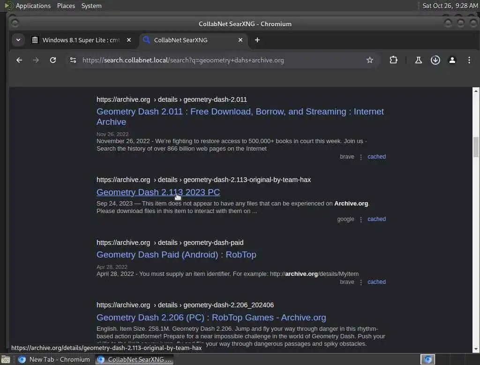The width and height of the screenshot is (480, 365).
Task: Open Geometry Dash 2.206 (PC) result
Action: [x=211, y=318]
